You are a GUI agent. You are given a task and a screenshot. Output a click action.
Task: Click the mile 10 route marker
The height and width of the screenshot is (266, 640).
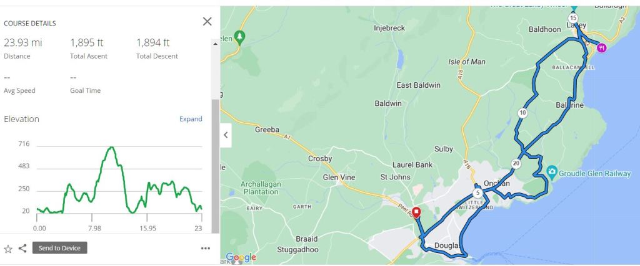[x=522, y=113]
